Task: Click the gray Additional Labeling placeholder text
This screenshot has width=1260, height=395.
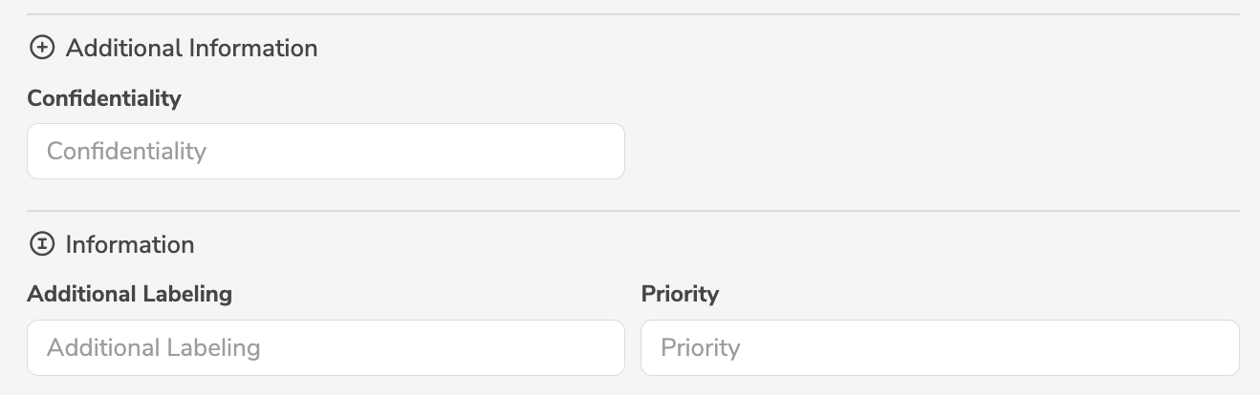Action: (x=153, y=347)
